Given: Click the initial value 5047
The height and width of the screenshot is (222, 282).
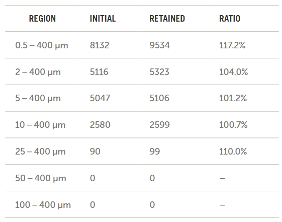Looking at the screenshot, I should pyautogui.click(x=100, y=98).
